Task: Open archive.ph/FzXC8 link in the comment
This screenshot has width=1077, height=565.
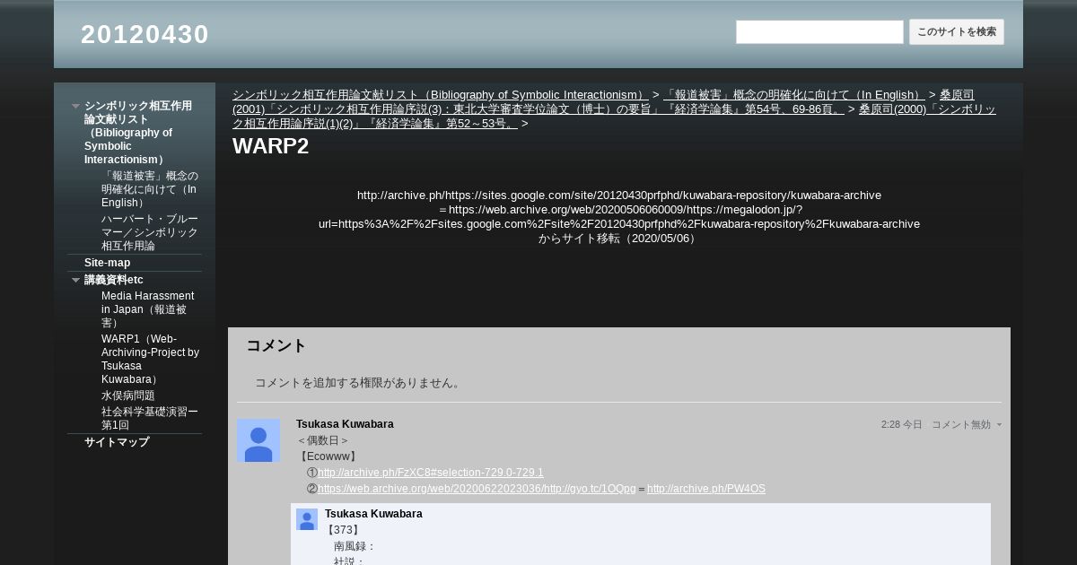Action: (431, 473)
